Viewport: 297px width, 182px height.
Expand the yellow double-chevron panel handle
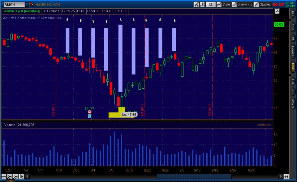(x=11, y=181)
